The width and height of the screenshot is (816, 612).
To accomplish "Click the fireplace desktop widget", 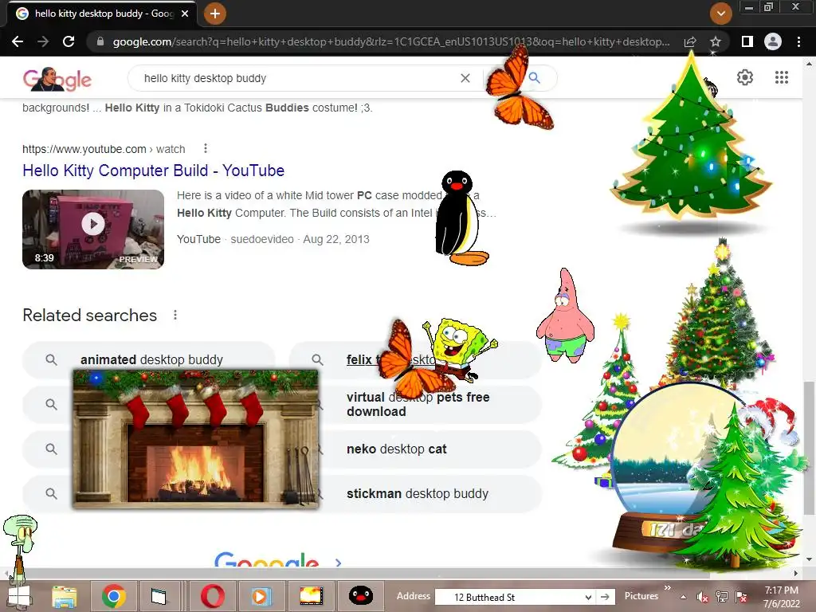I will click(196, 439).
